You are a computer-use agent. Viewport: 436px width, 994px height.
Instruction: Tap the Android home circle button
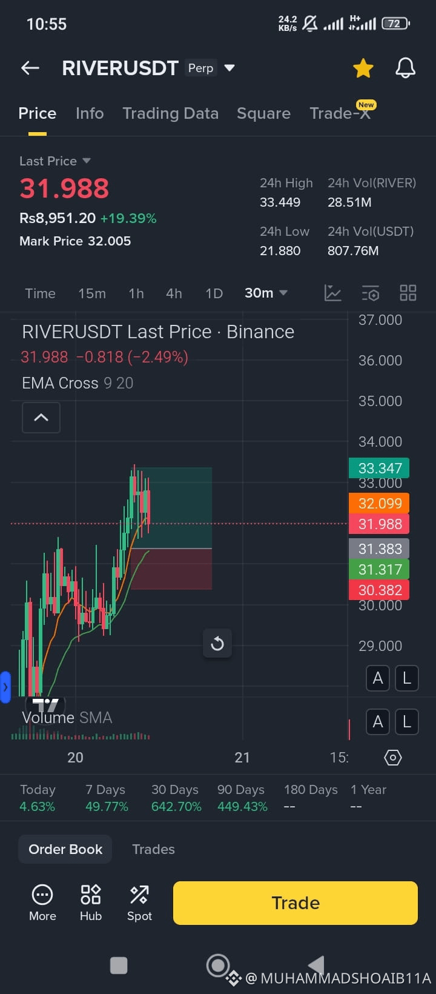217,966
